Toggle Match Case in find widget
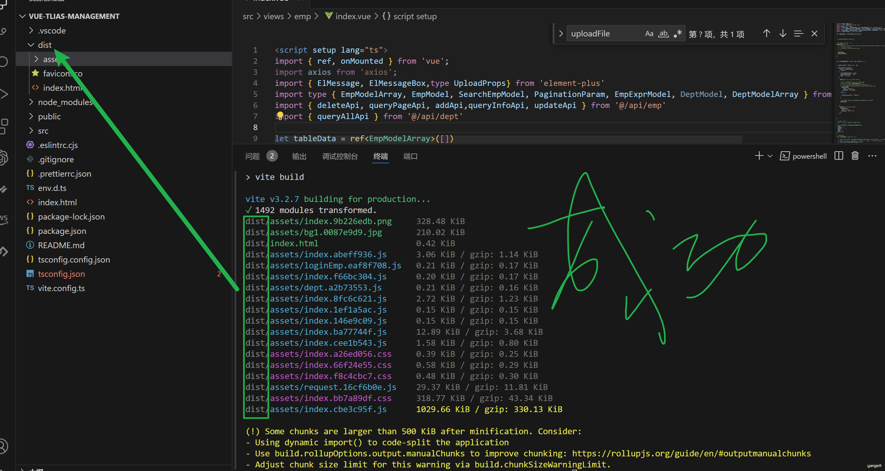 click(x=649, y=34)
